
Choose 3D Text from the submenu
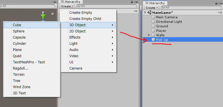point(31,93)
